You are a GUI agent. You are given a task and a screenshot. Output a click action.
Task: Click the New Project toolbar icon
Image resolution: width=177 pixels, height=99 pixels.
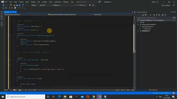11,5
